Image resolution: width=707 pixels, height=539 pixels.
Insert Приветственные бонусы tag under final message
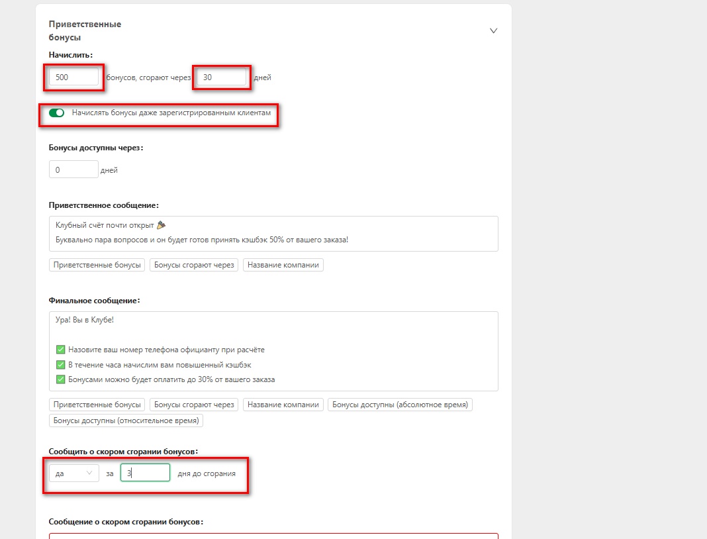(x=97, y=405)
